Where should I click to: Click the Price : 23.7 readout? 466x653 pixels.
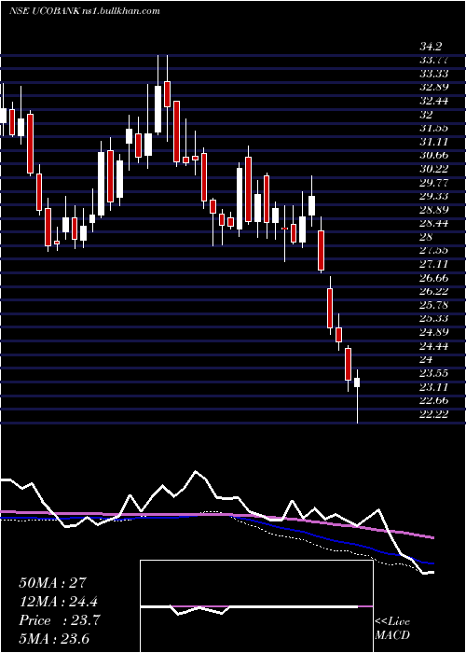point(59,620)
